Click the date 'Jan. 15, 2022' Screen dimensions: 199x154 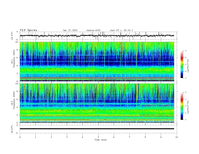70,30
